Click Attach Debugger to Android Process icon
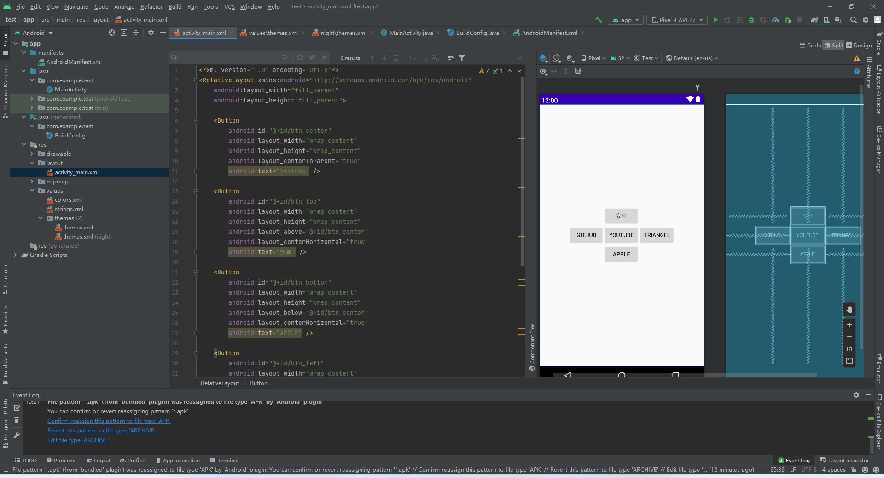Viewport: 884px width, 478px height. point(788,20)
